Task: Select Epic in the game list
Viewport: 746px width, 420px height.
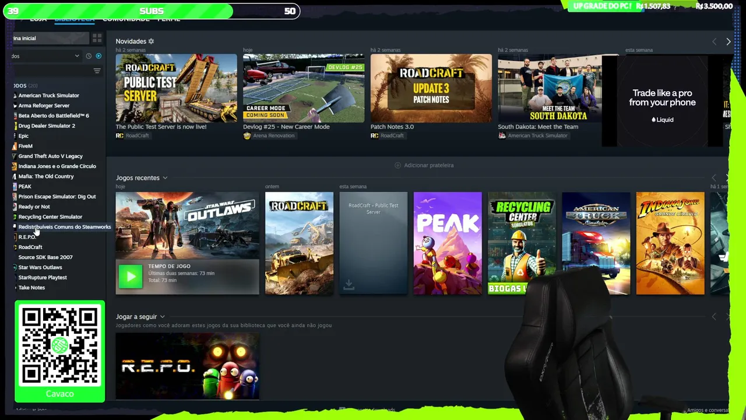Action: pos(23,136)
